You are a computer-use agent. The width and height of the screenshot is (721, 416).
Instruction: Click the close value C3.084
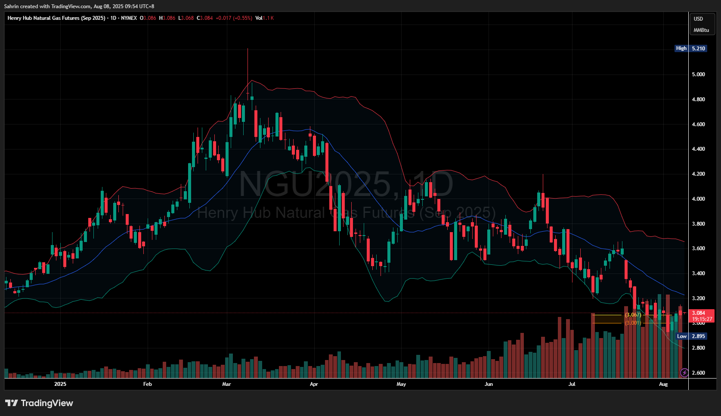click(205, 18)
